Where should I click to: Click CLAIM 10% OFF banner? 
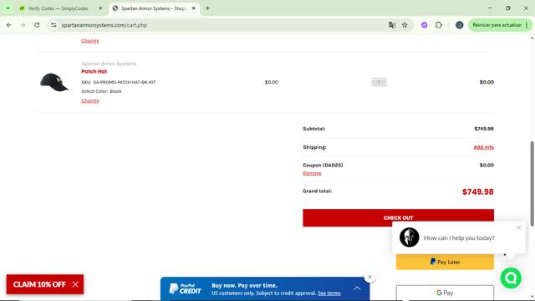tap(39, 284)
